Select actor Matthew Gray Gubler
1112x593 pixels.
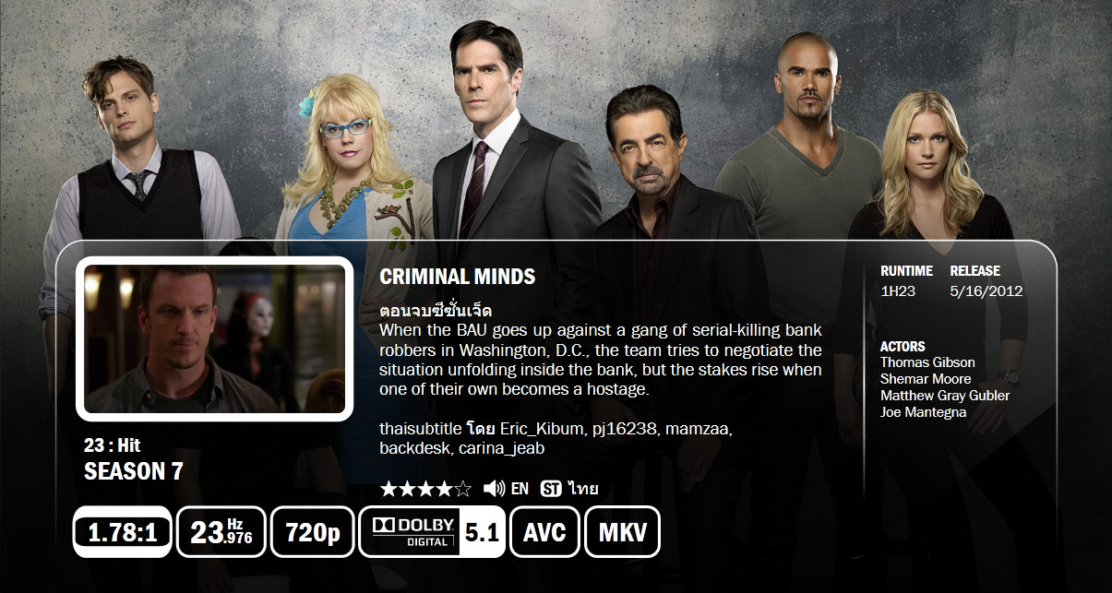point(945,396)
